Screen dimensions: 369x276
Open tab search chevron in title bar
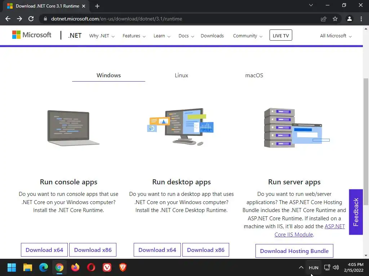coord(311,5)
